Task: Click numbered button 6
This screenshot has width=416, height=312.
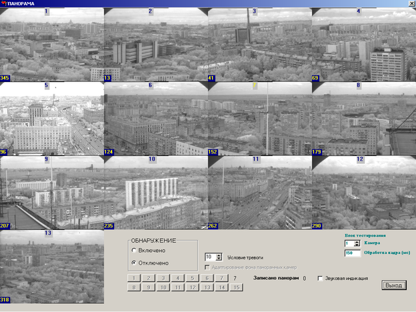Action: (207, 278)
